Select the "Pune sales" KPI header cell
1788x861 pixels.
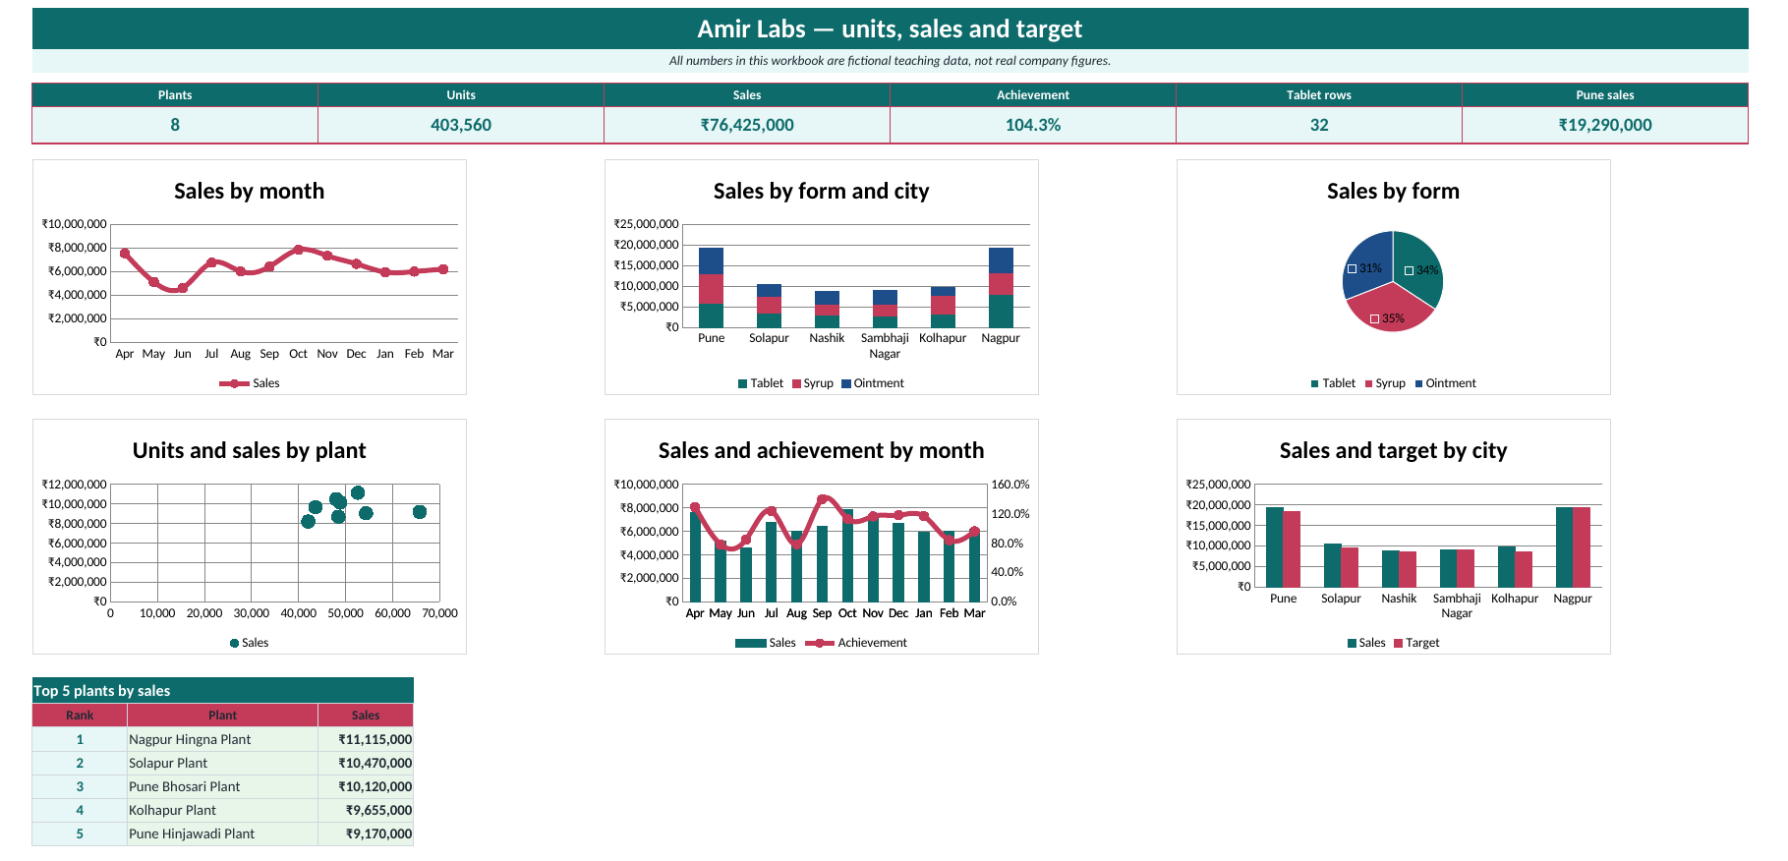(1605, 95)
